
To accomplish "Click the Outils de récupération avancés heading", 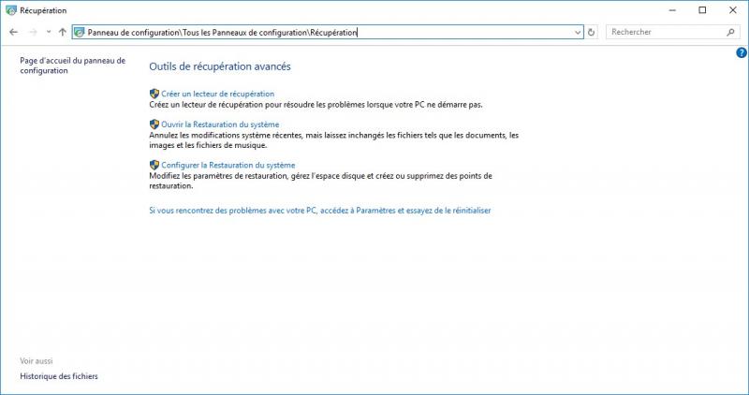I will point(220,66).
